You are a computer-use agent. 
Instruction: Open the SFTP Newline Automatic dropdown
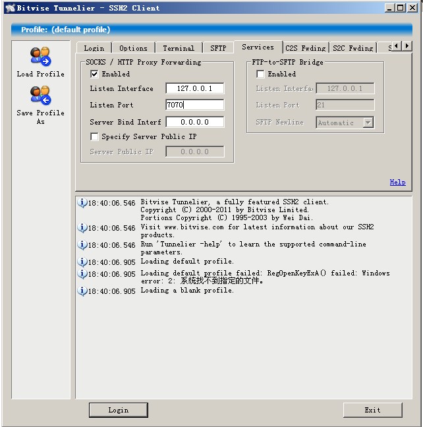(x=368, y=123)
